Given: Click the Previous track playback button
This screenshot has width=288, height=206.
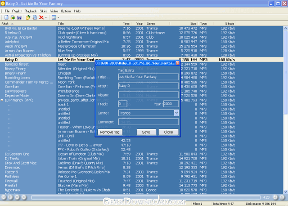Looking at the screenshot, I should (x=3, y=197).
